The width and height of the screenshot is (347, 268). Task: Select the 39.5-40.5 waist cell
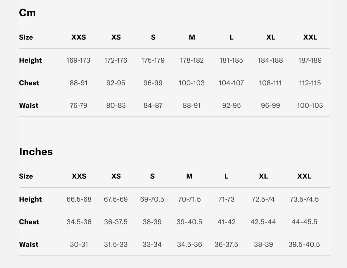click(304, 244)
